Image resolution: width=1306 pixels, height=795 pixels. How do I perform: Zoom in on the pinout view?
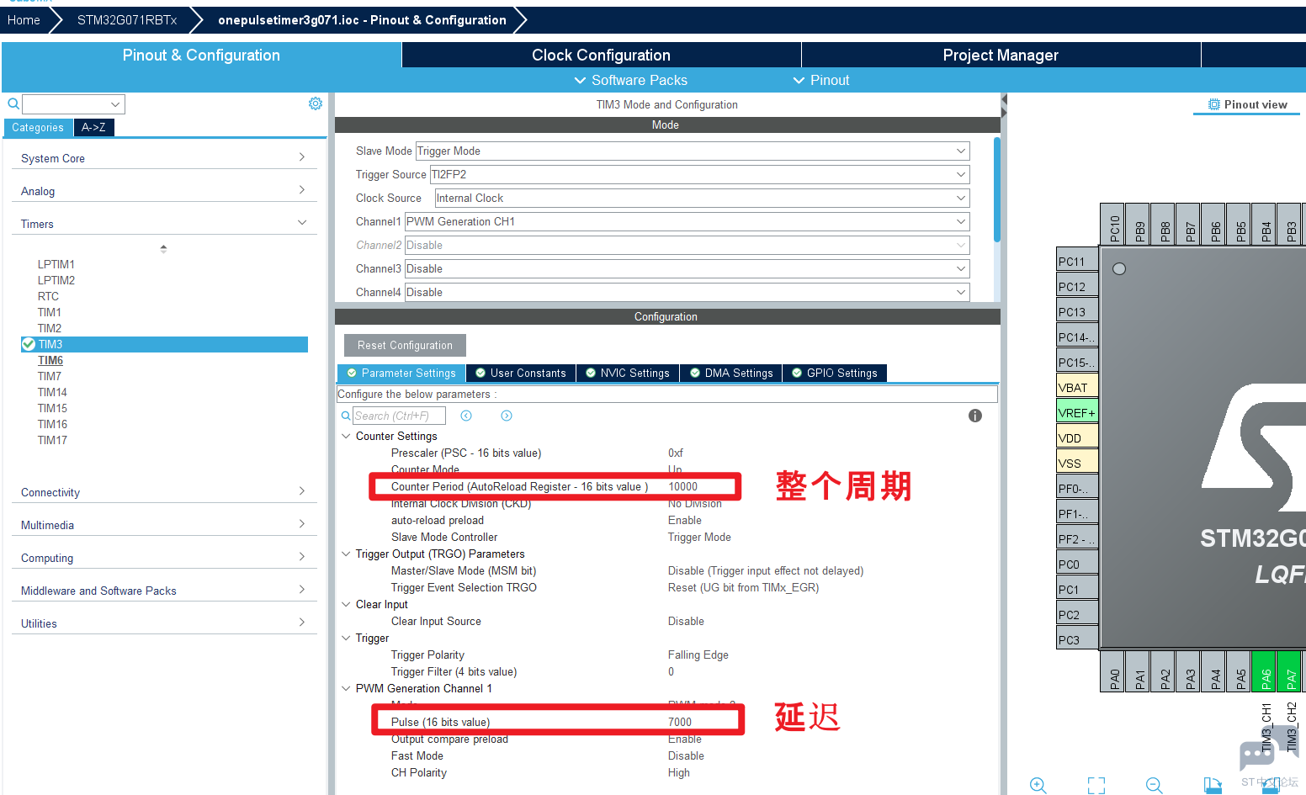coord(1038,785)
